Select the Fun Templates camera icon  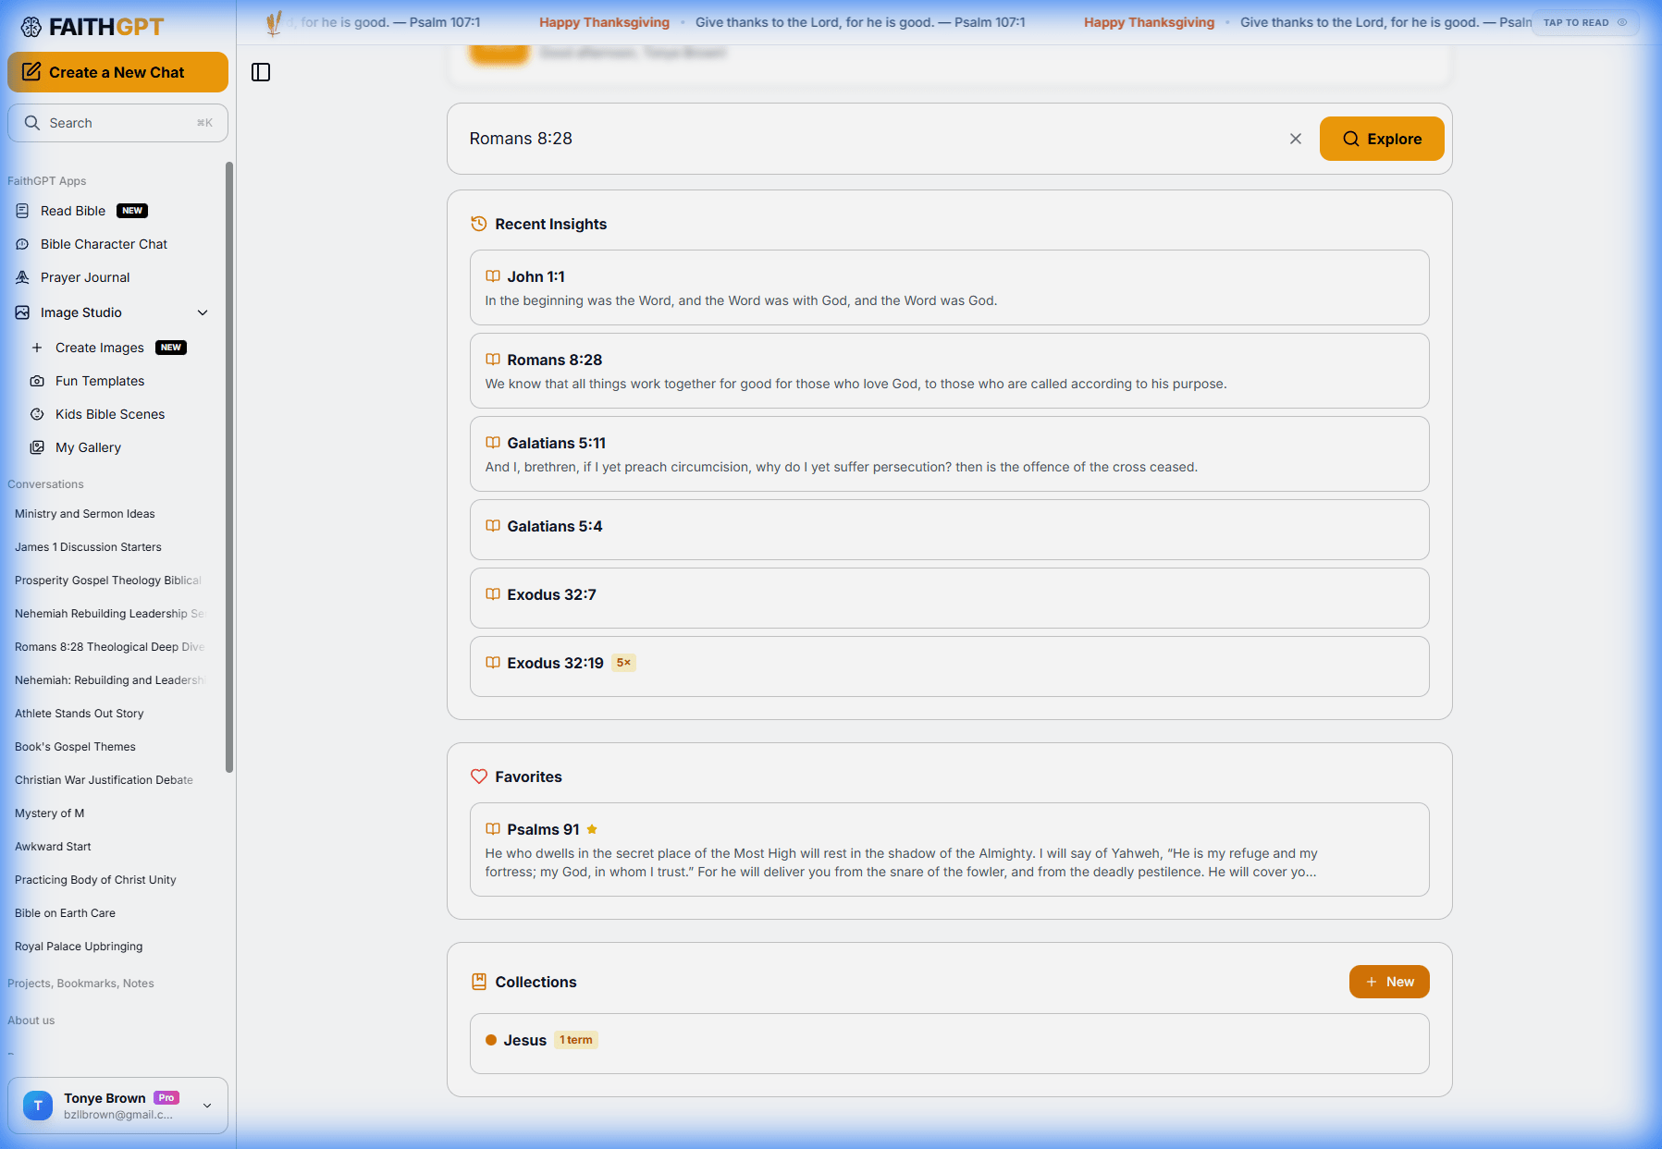pyautogui.click(x=37, y=381)
